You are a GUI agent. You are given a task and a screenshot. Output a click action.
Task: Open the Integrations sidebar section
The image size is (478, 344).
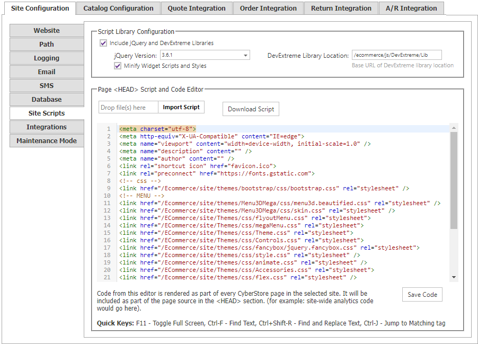[x=47, y=127]
